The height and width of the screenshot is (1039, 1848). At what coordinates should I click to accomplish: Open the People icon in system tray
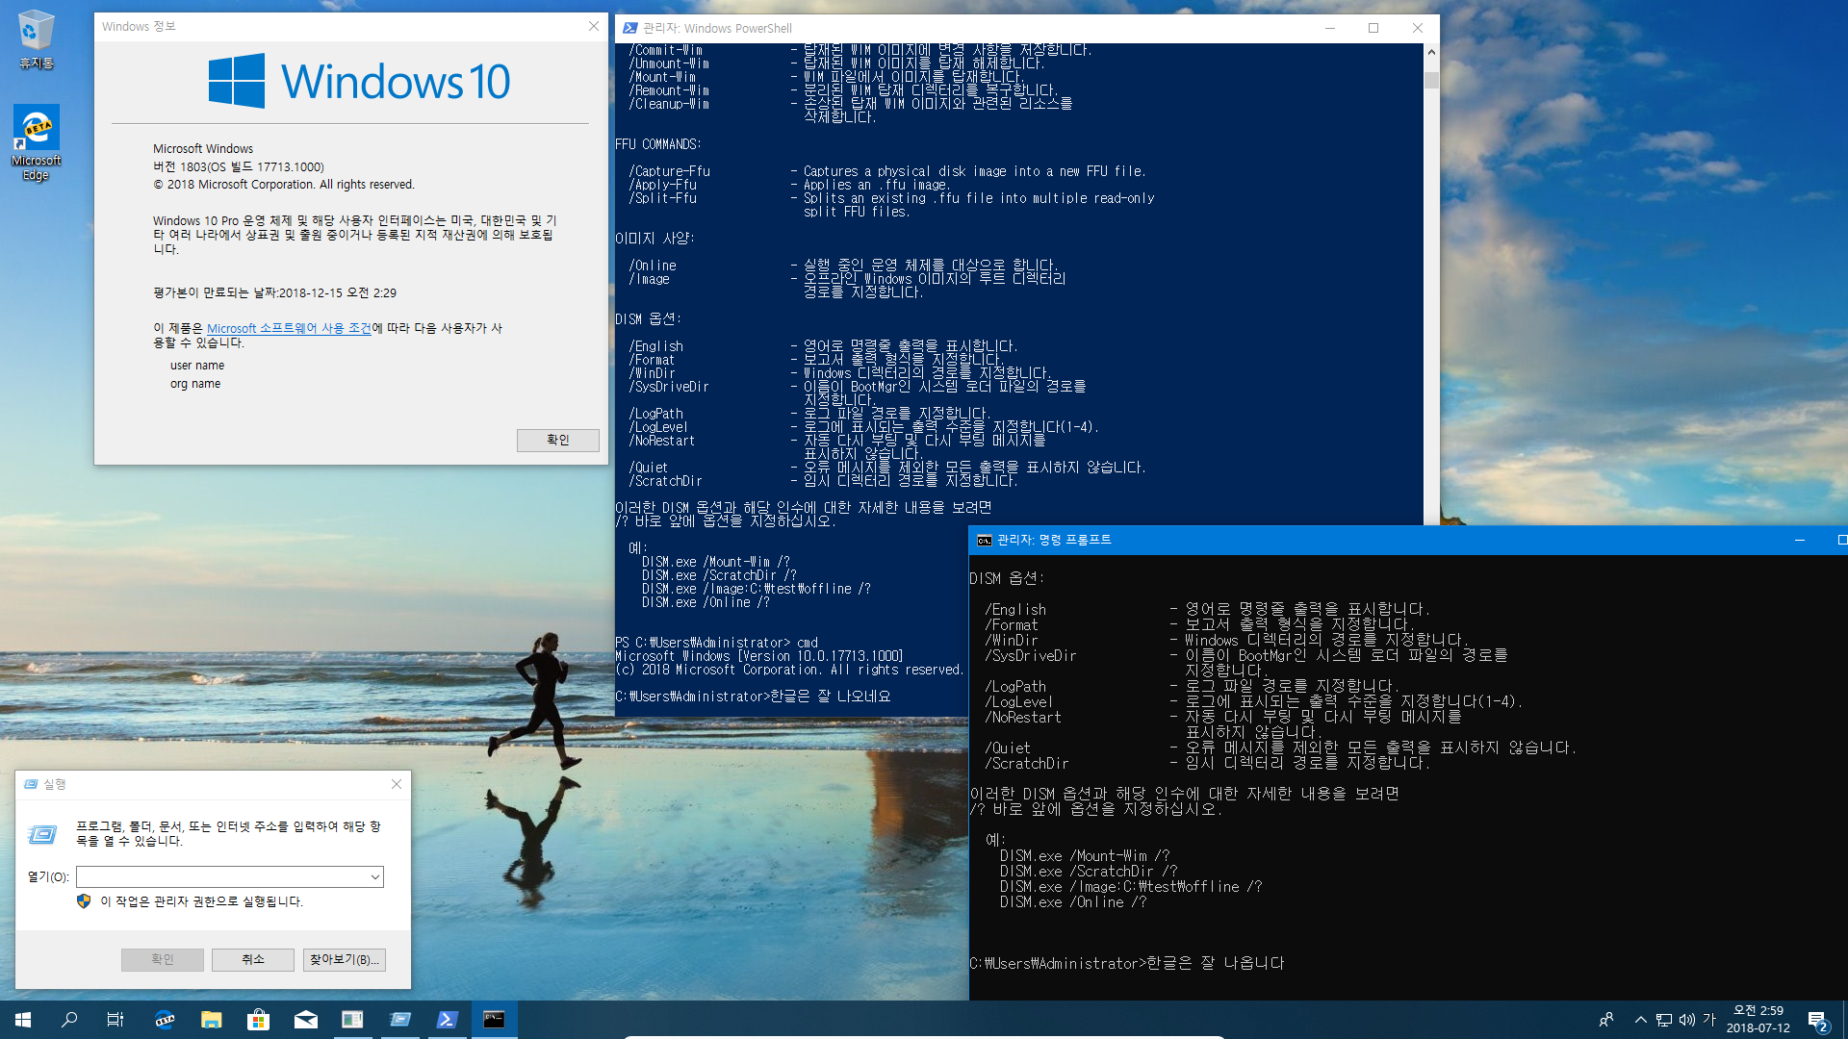click(1606, 1020)
